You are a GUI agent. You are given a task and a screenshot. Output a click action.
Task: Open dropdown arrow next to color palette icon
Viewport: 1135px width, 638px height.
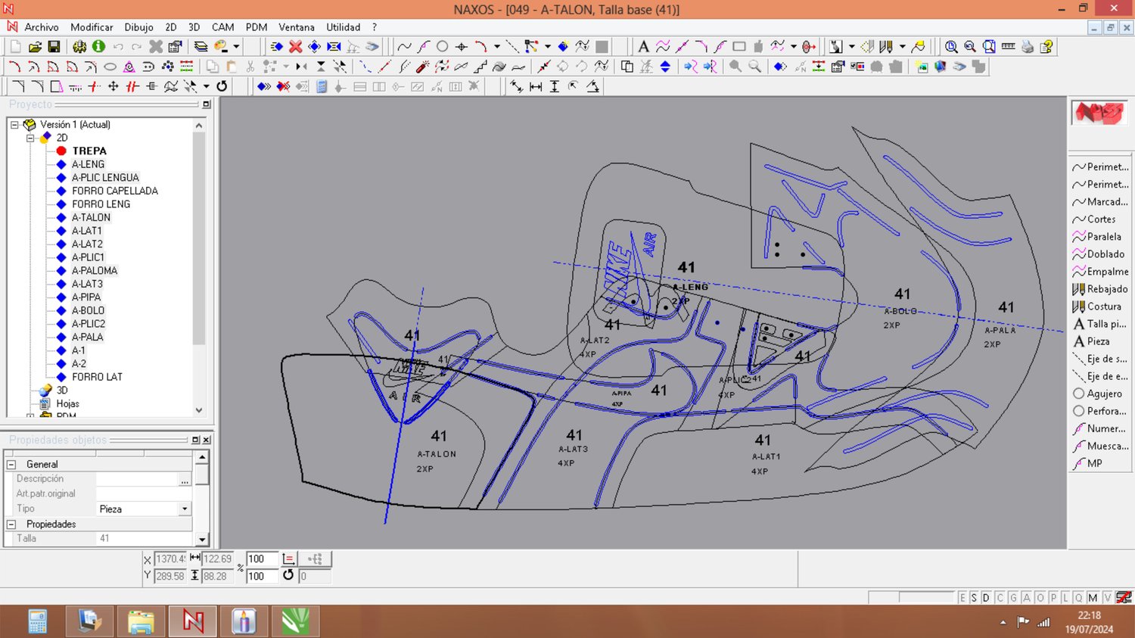(236, 47)
